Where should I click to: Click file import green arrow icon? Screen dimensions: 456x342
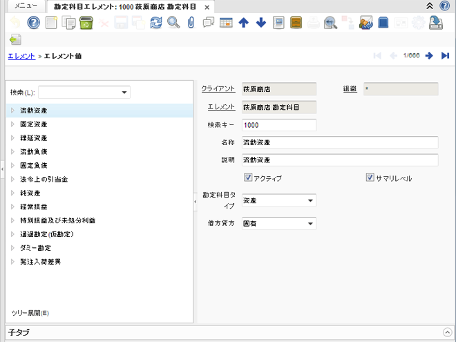click(x=15, y=39)
